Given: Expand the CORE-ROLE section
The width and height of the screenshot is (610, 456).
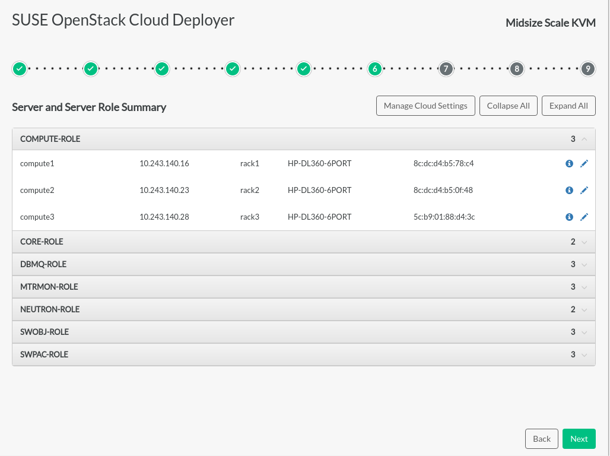Looking at the screenshot, I should click(584, 242).
